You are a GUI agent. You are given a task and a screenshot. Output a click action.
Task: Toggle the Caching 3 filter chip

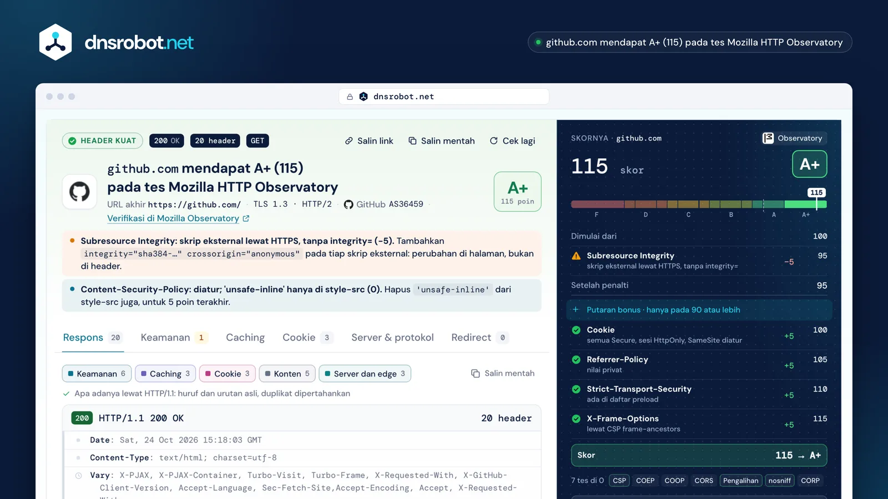click(165, 374)
